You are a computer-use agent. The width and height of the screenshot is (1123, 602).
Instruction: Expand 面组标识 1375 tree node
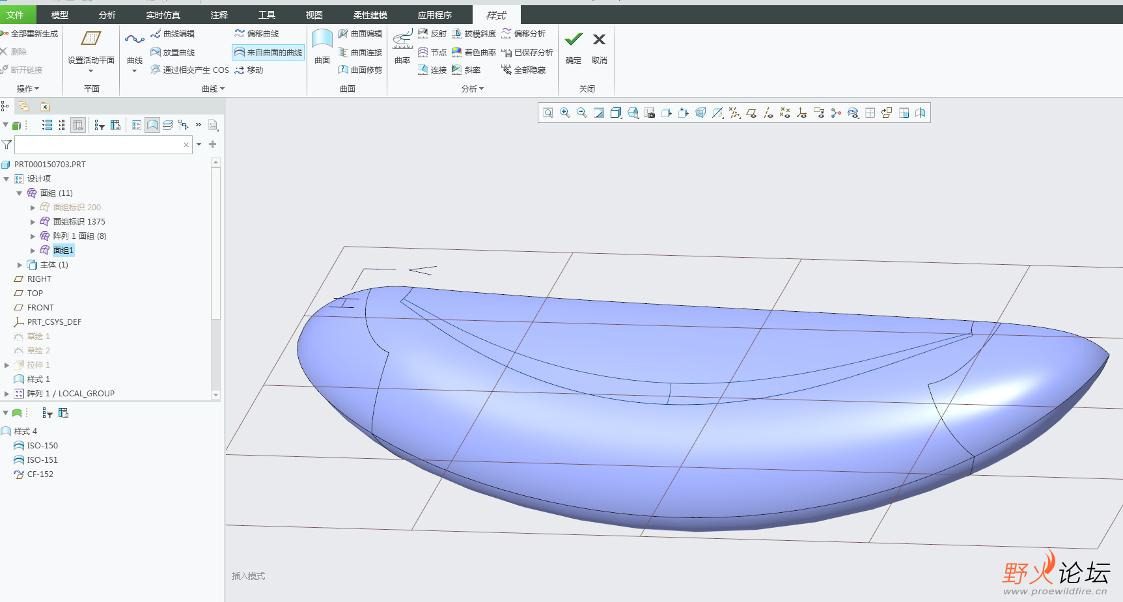(33, 222)
